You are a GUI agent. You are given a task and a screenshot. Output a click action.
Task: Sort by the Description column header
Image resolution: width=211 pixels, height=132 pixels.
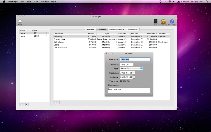click(68, 34)
